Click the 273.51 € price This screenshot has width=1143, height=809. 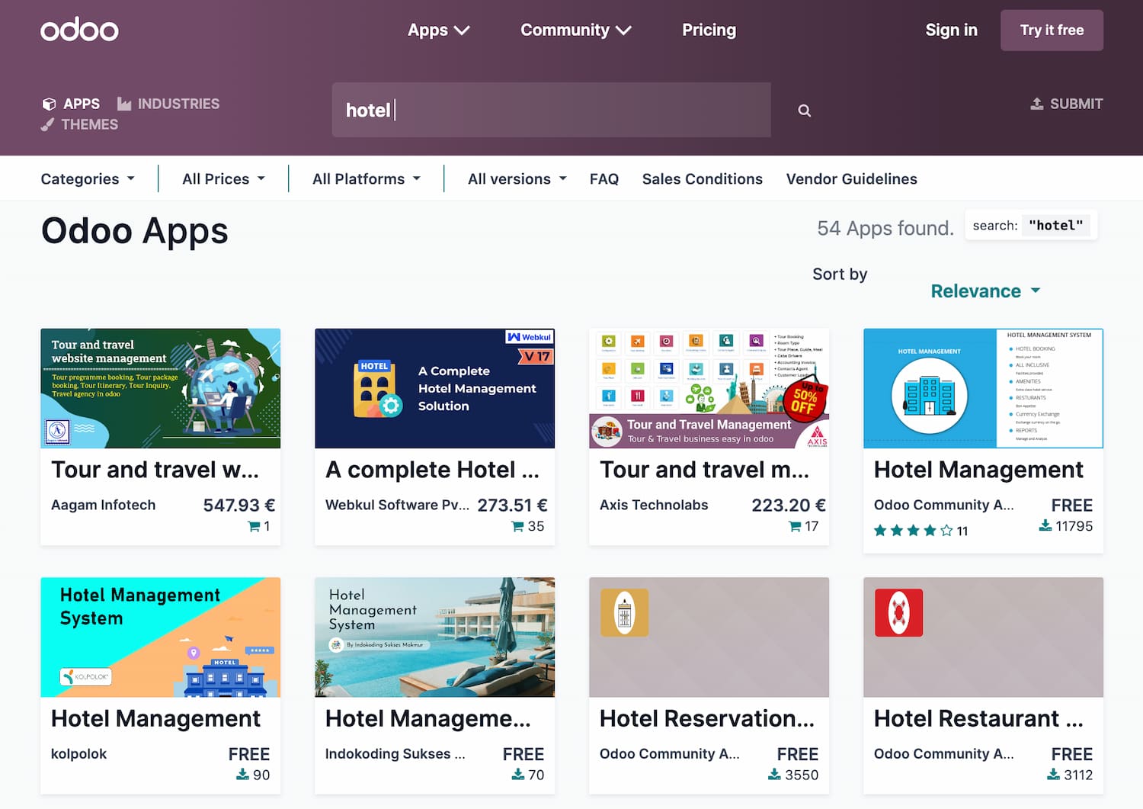coord(513,505)
